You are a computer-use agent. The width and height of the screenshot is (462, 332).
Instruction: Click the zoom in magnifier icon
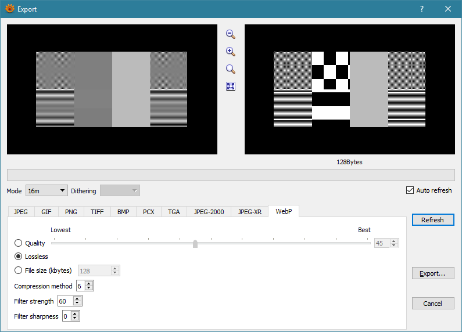click(230, 52)
